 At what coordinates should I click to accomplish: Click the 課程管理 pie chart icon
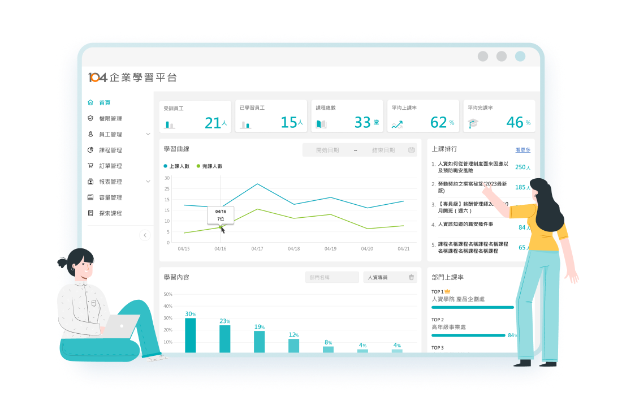[90, 150]
